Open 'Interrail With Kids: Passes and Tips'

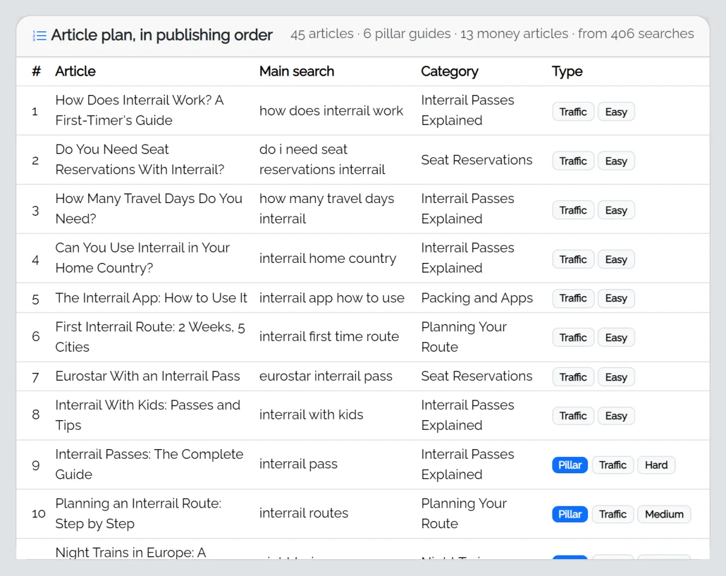tap(148, 415)
